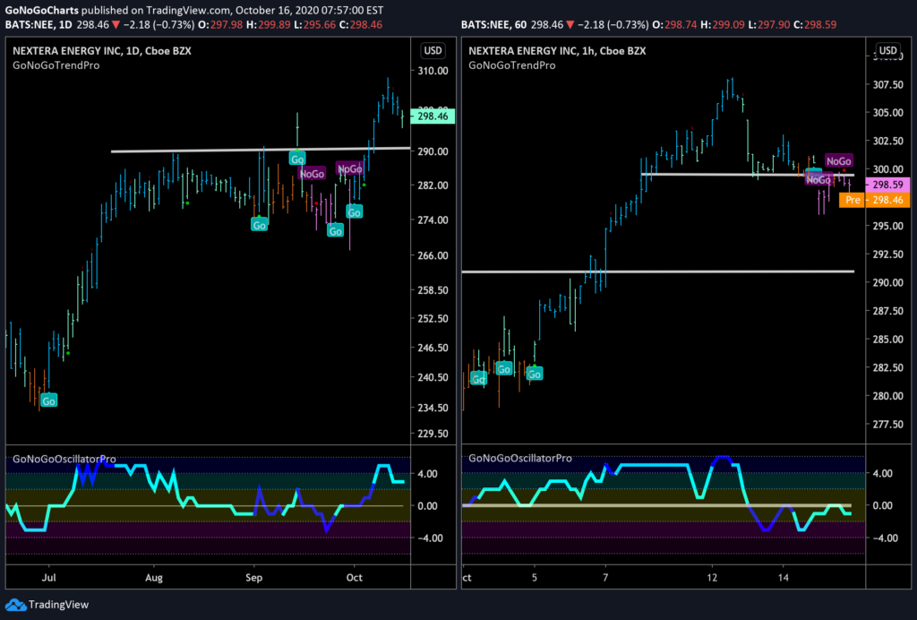917x620 pixels.
Task: Open the USD currency selector on the daily chart
Action: tap(433, 50)
